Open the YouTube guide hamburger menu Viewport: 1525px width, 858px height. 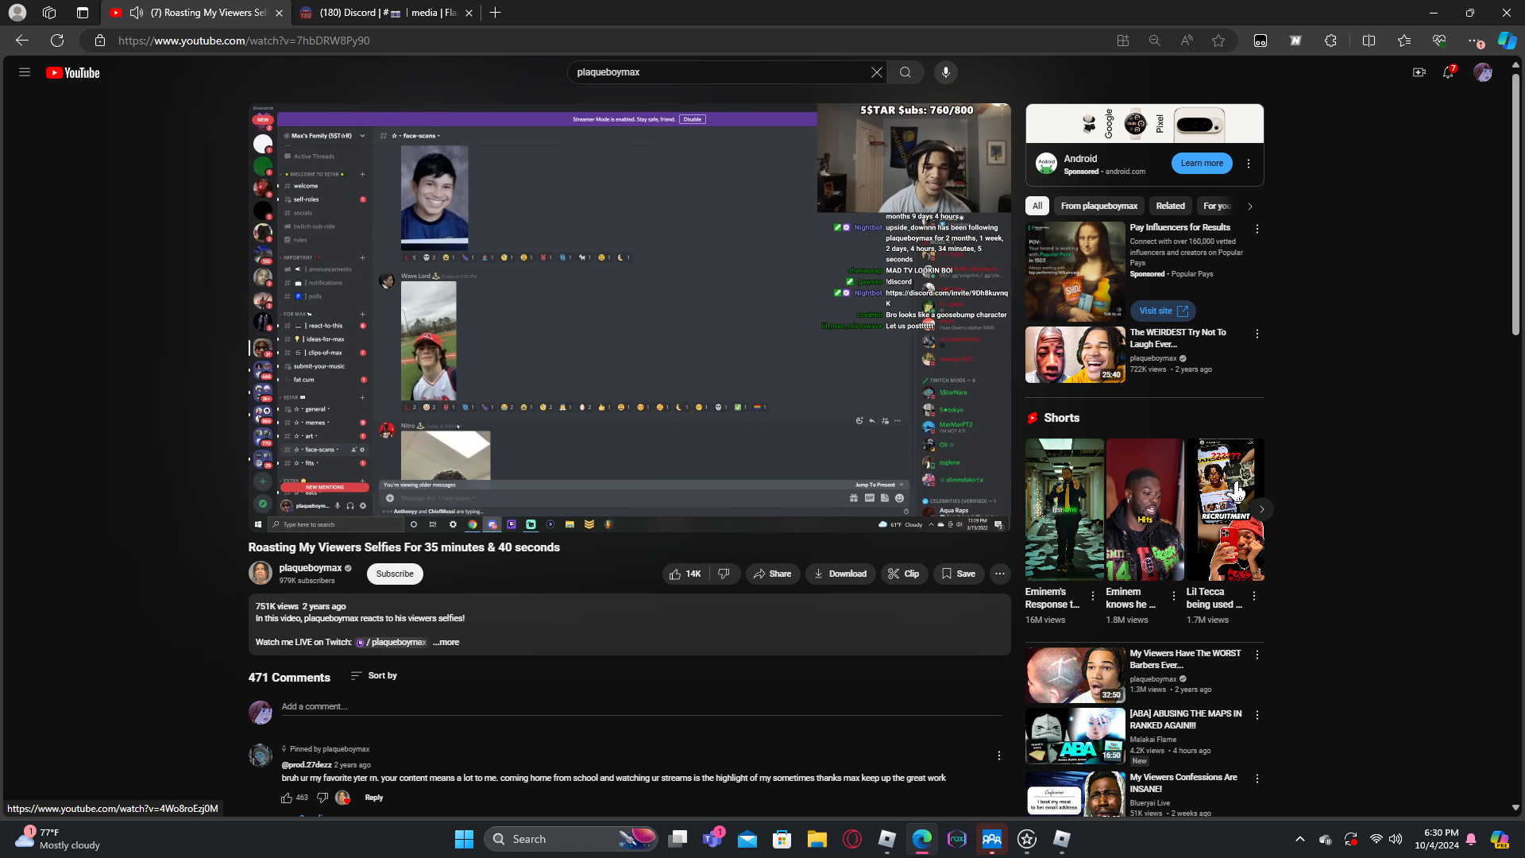25,72
